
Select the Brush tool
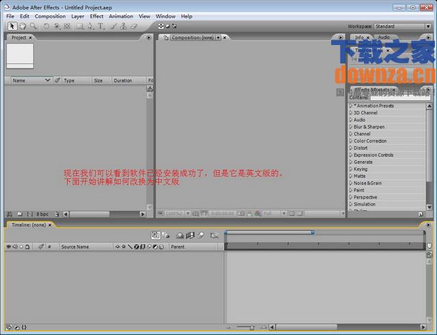pos(113,26)
